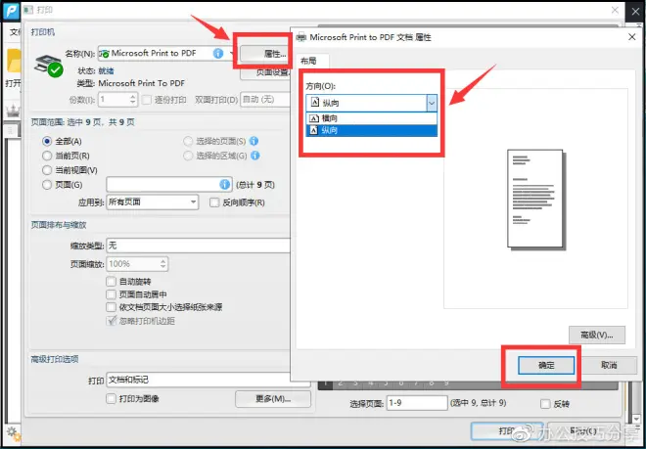Click the info icon inside the 页面 range field
This screenshot has width=646, height=449.
click(224, 184)
